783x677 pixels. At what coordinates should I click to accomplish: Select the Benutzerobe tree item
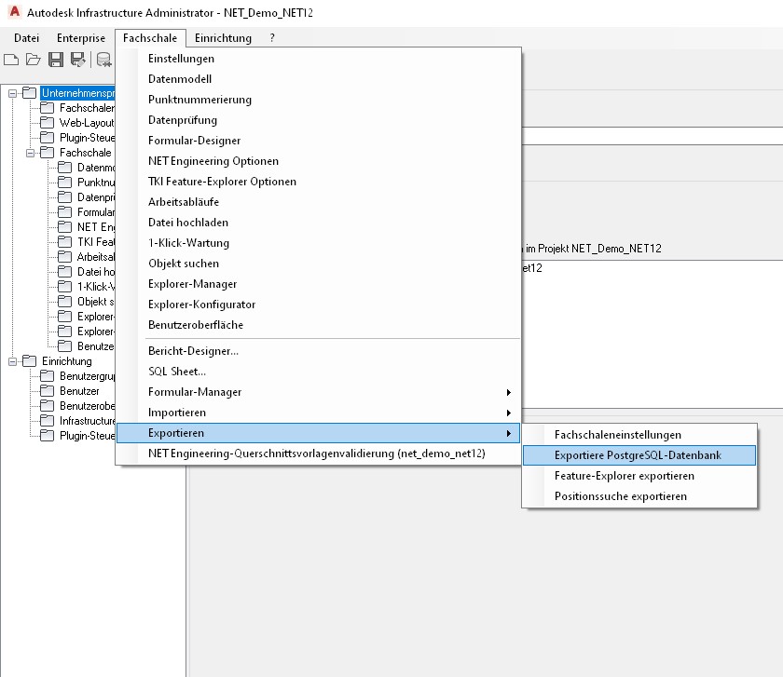point(87,406)
